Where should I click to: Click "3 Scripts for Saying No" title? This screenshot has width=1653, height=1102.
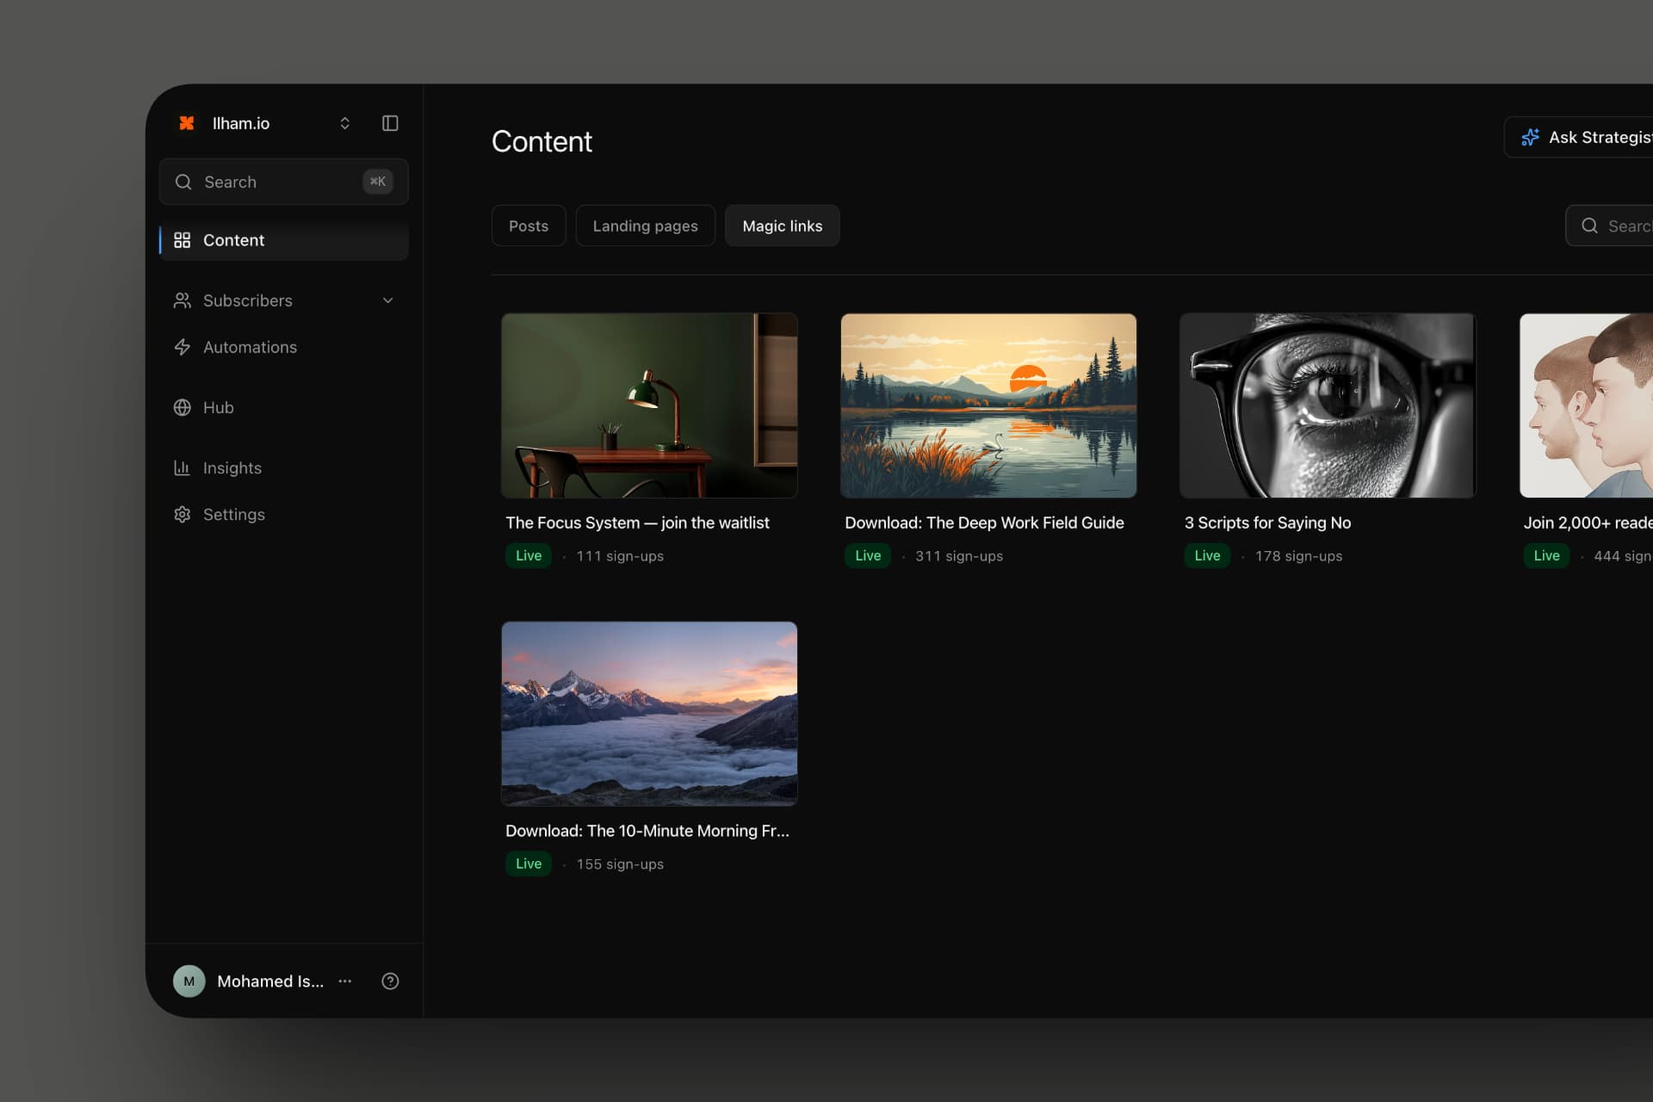(x=1267, y=523)
